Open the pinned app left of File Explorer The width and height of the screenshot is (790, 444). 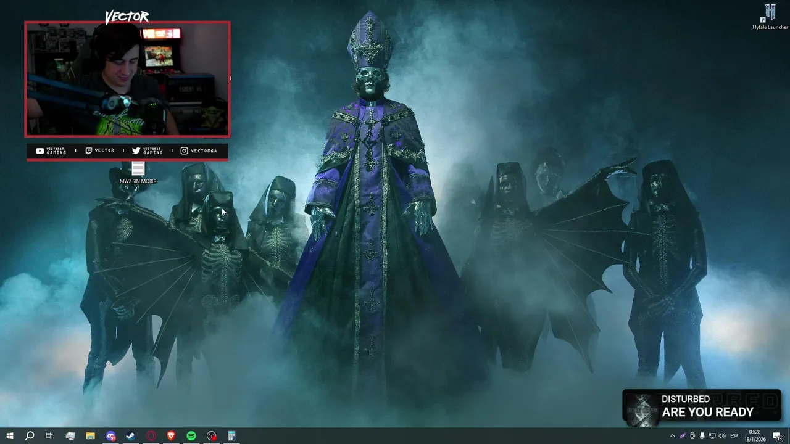70,436
